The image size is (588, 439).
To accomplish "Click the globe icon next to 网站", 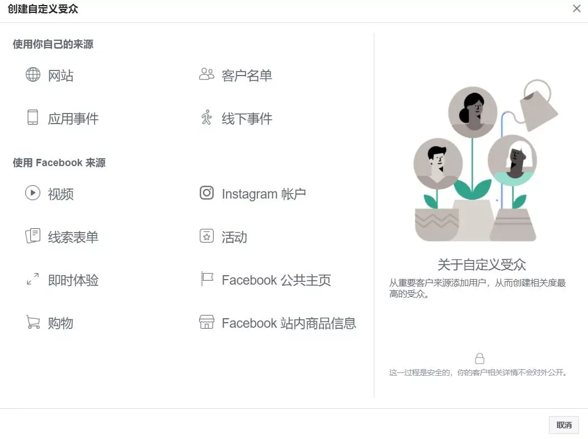I will (x=33, y=74).
